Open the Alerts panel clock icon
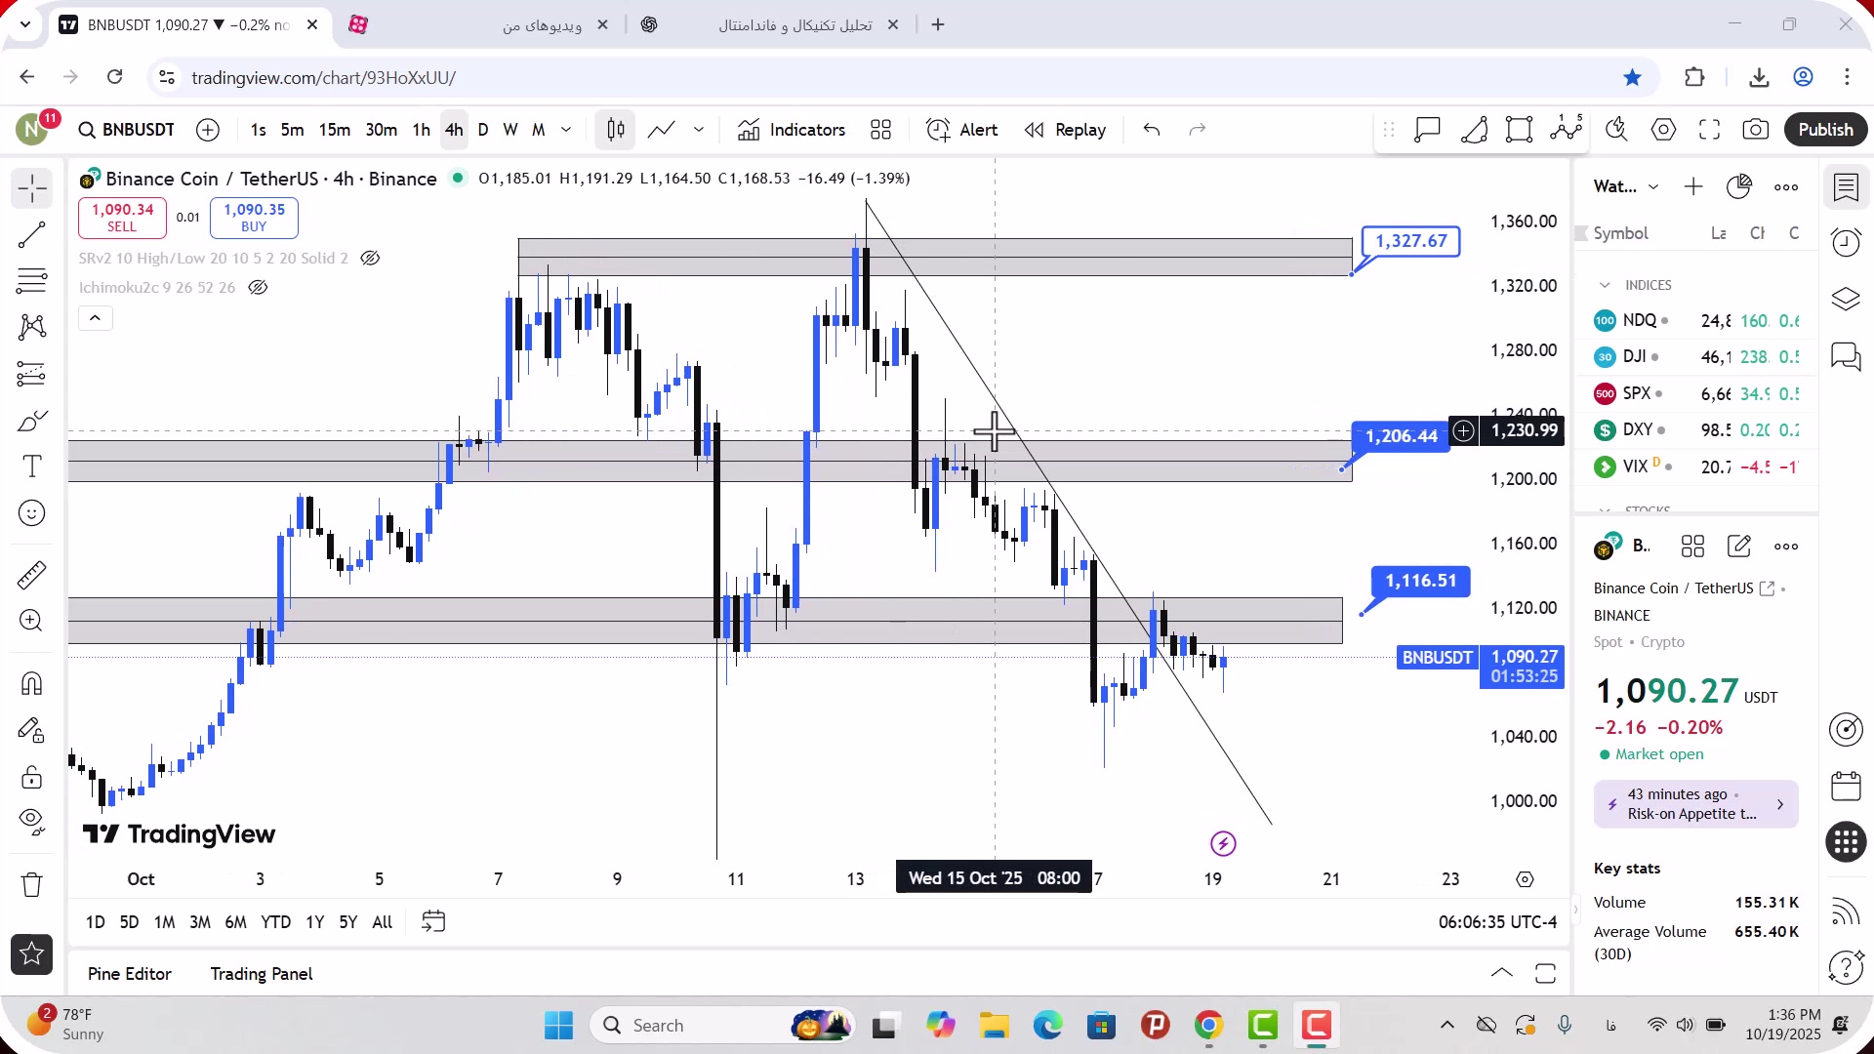The height and width of the screenshot is (1054, 1874). click(1846, 242)
